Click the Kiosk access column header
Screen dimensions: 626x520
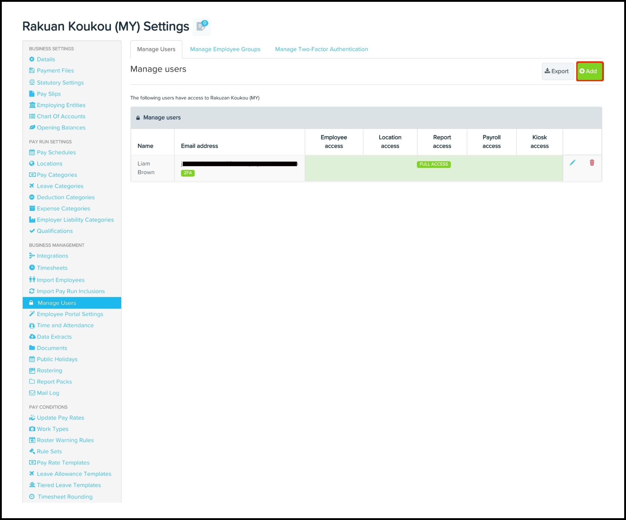[539, 142]
